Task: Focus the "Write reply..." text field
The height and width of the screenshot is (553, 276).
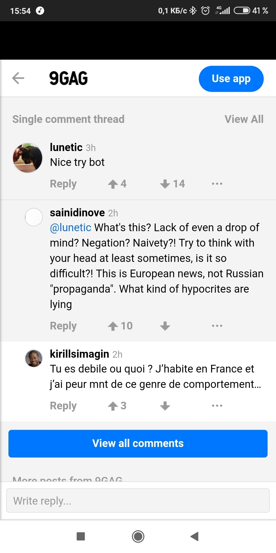Action: (138, 501)
